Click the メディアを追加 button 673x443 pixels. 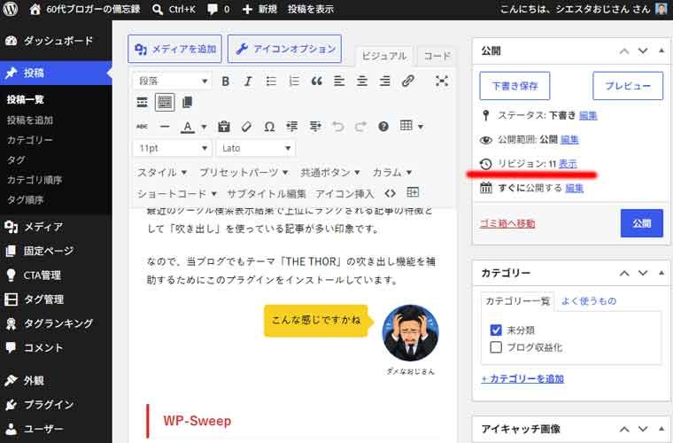174,49
